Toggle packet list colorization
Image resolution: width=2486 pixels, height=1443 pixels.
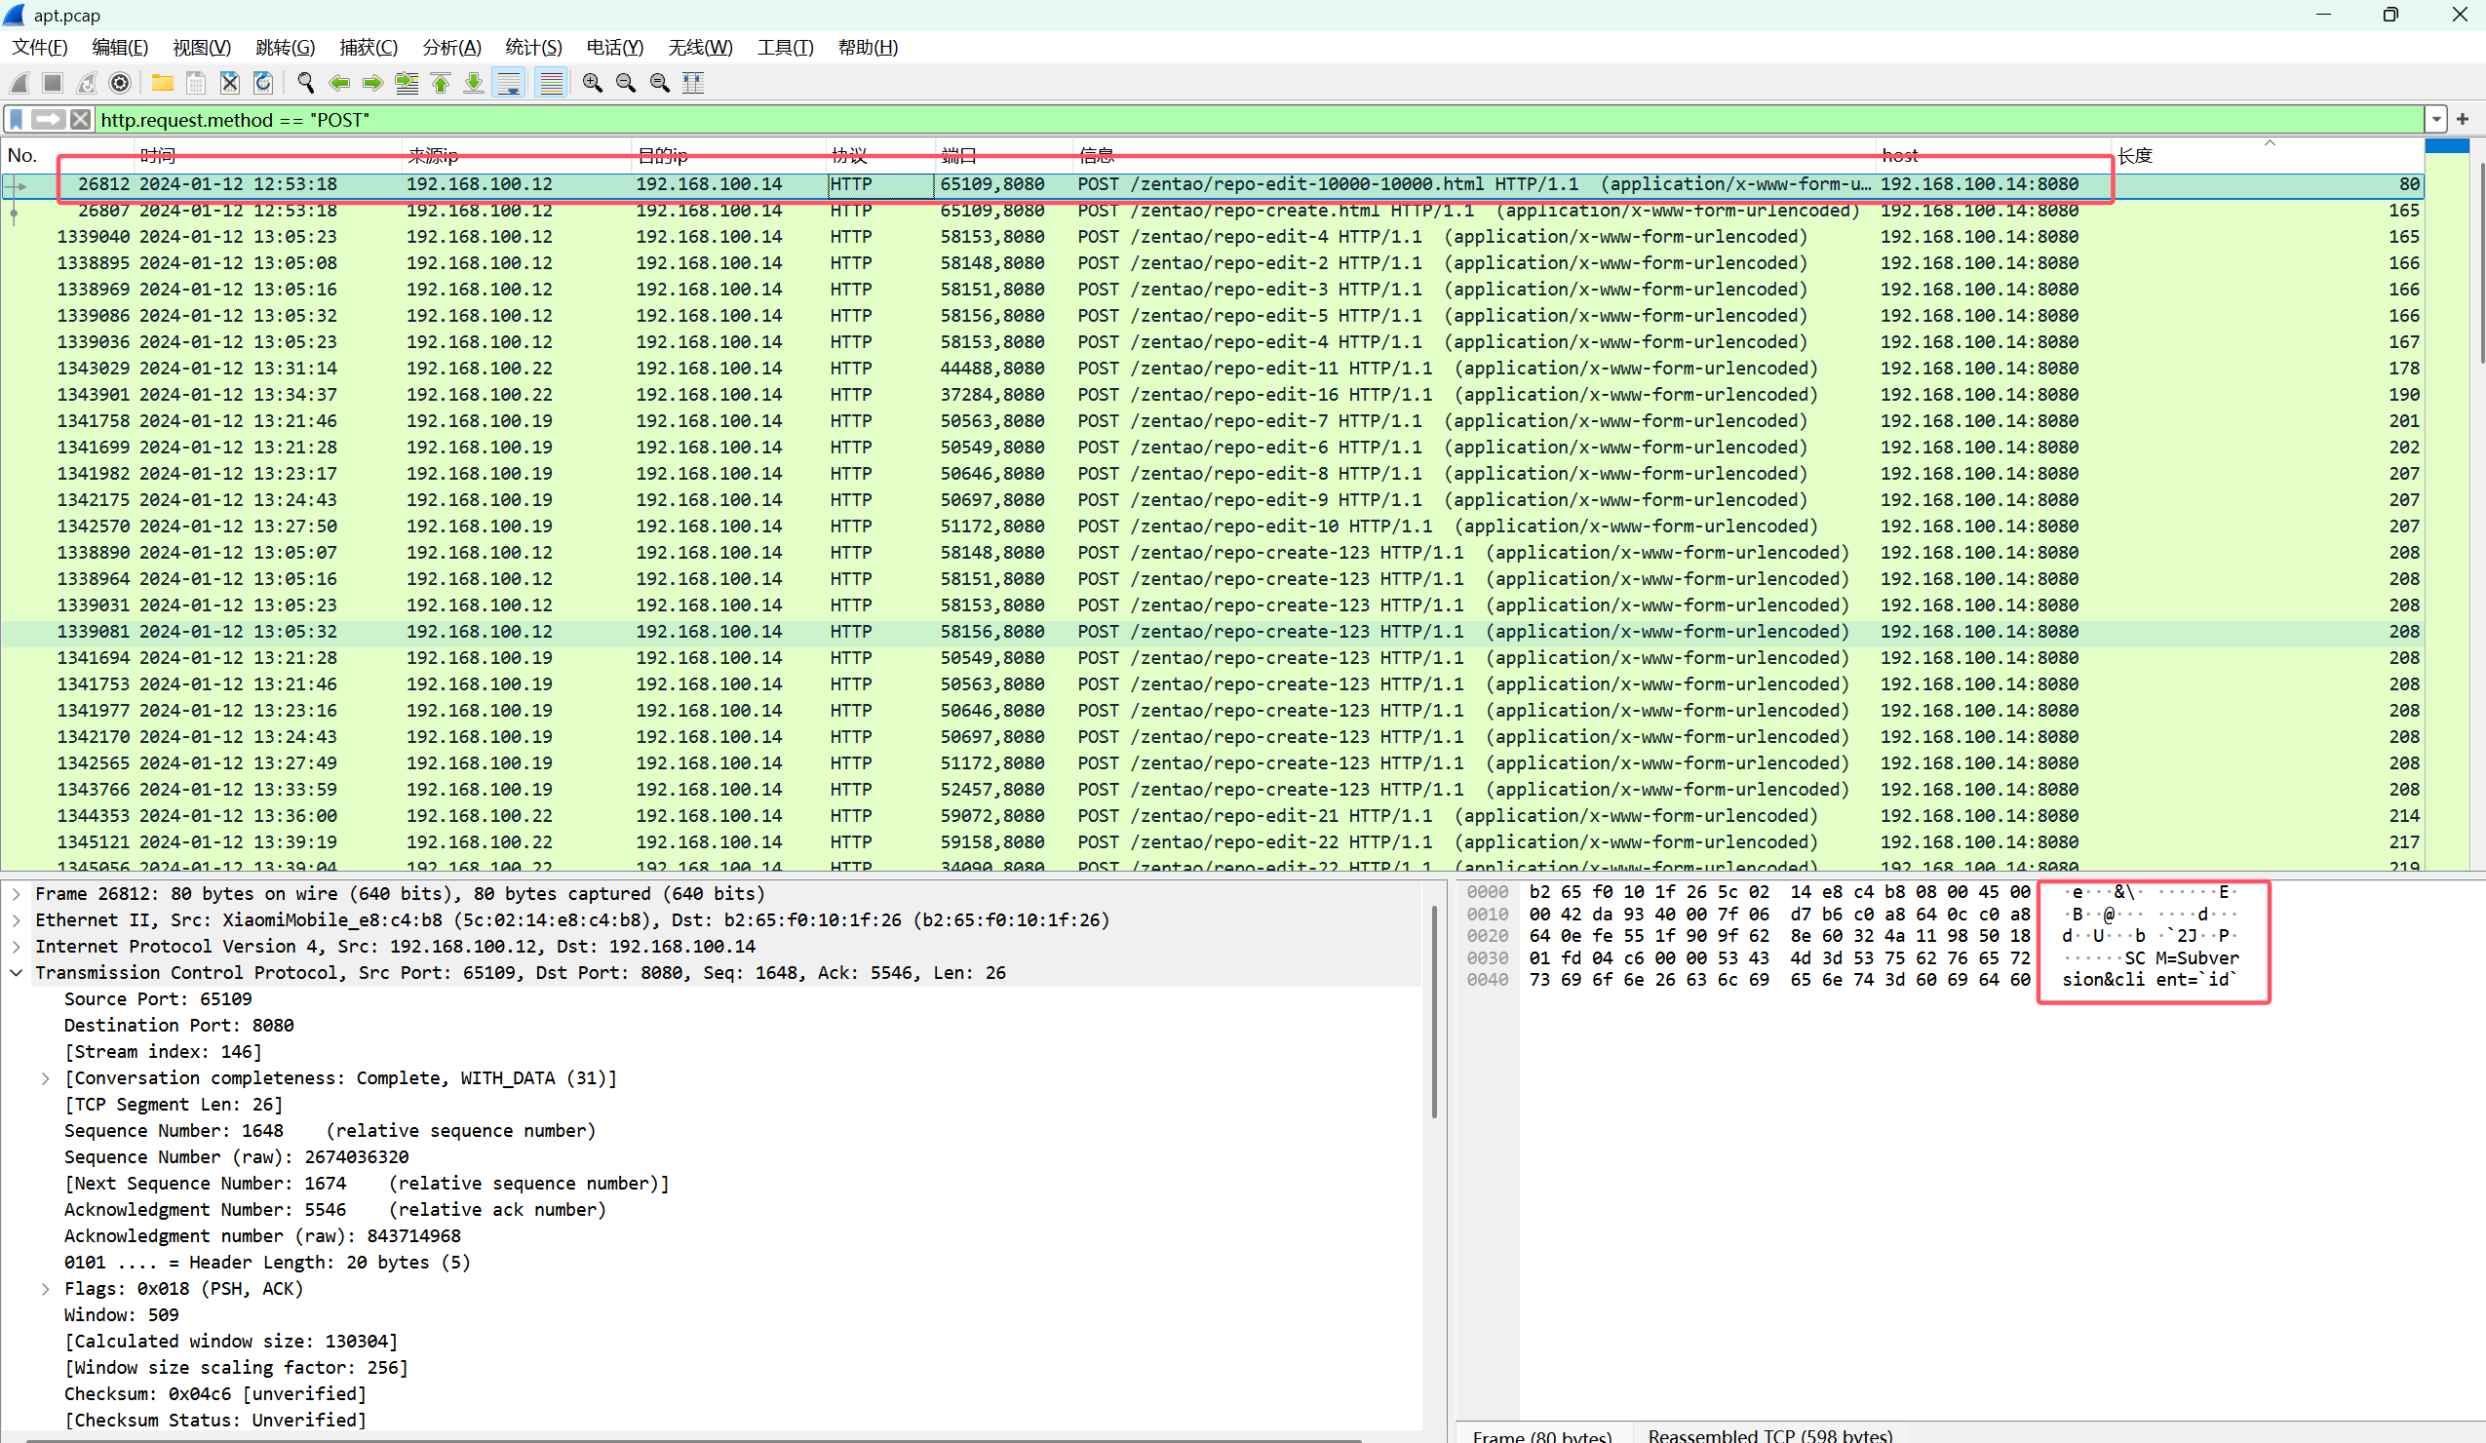coord(552,83)
